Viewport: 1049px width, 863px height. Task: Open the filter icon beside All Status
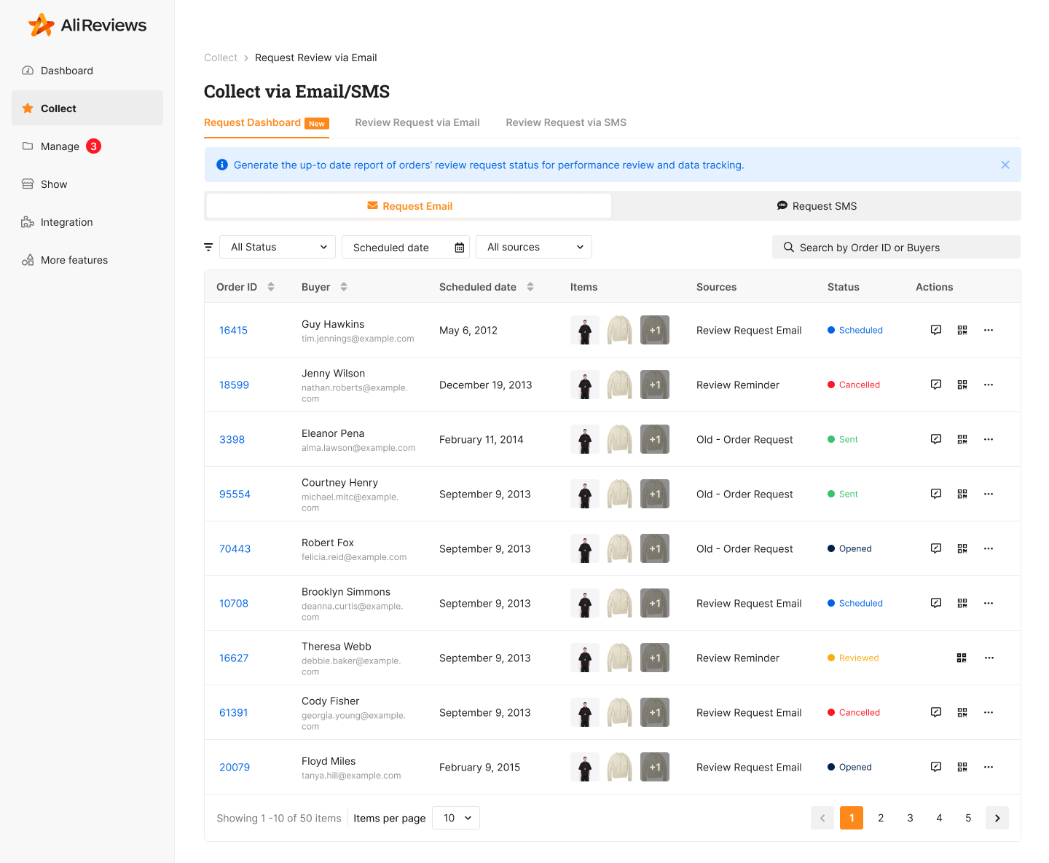click(209, 247)
